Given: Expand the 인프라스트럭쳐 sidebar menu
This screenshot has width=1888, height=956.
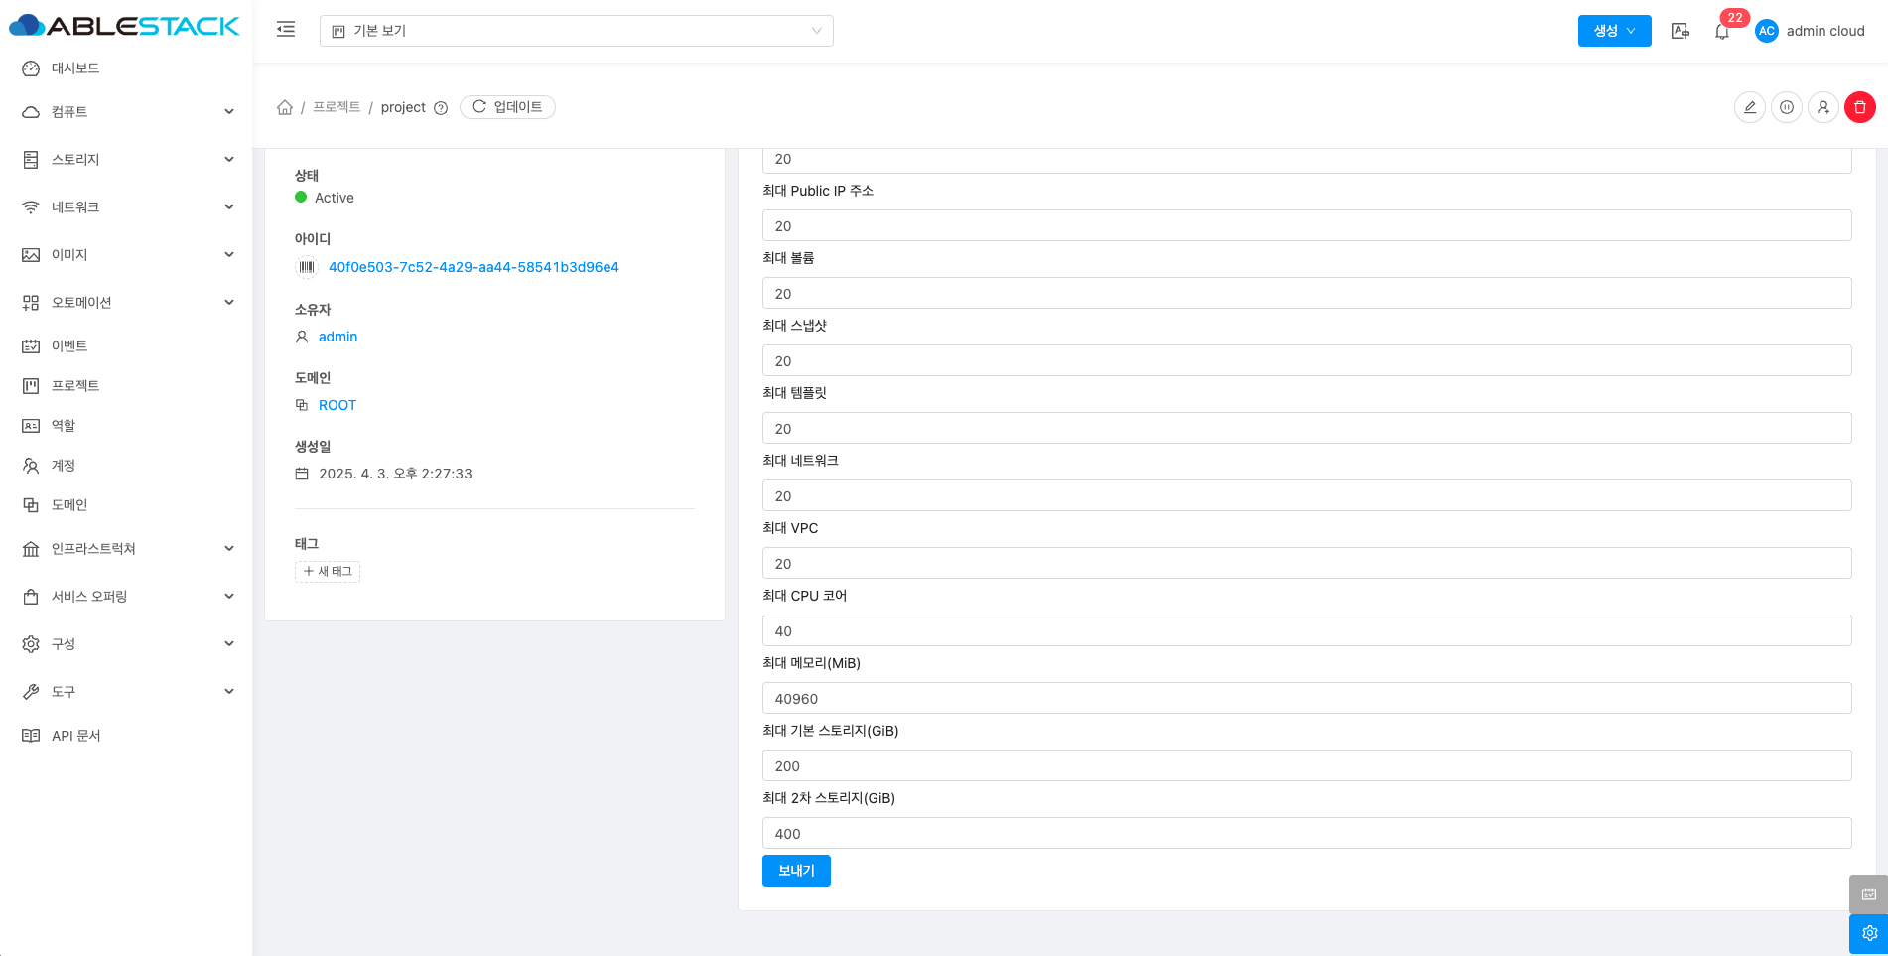Looking at the screenshot, I should [127, 549].
